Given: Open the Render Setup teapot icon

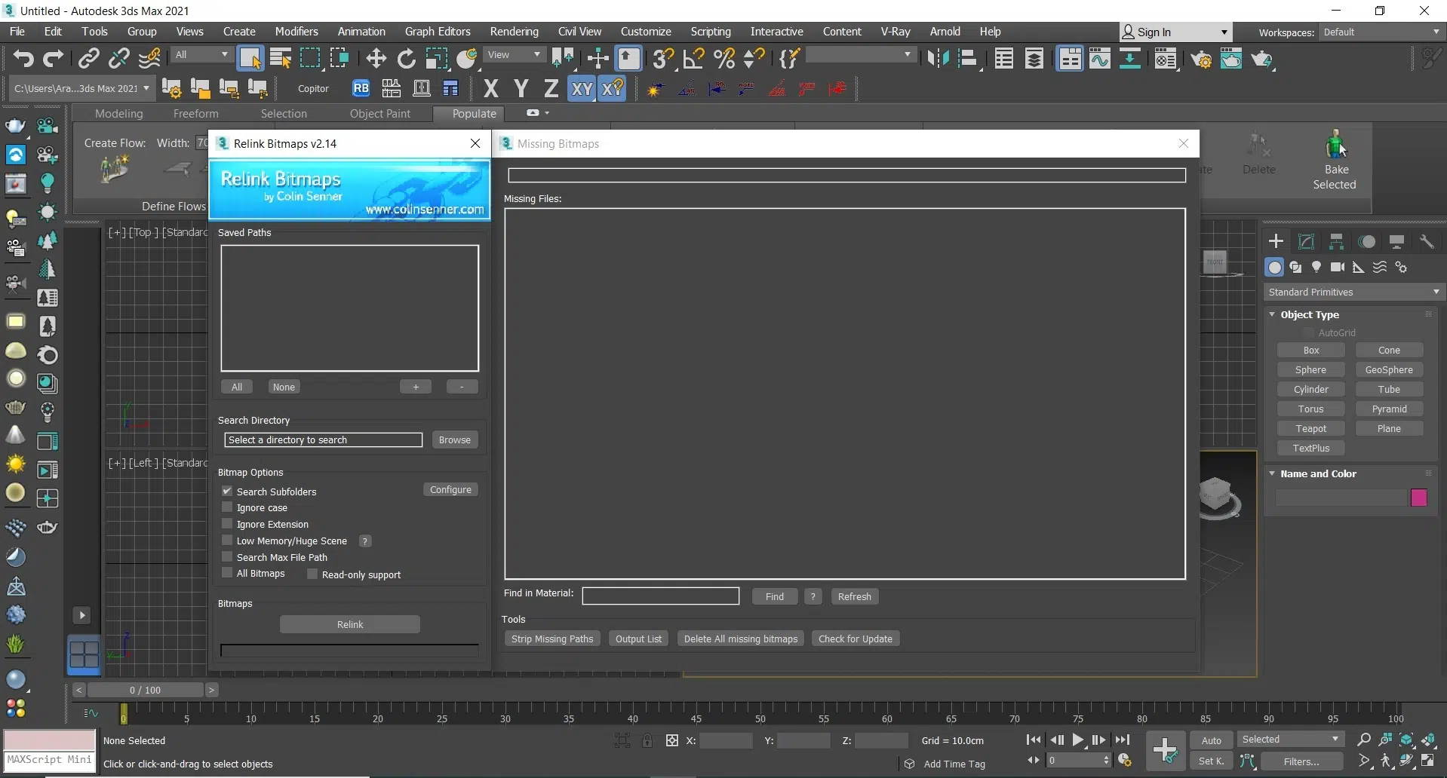Looking at the screenshot, I should tap(1201, 59).
